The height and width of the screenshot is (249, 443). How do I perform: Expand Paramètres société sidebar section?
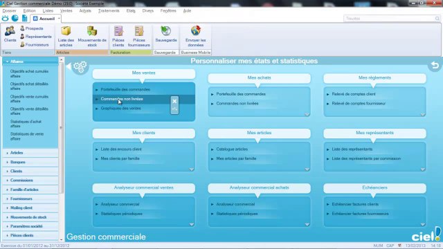(x=30, y=226)
